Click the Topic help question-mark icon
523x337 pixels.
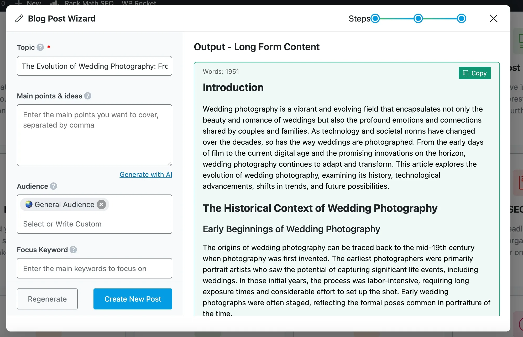pyautogui.click(x=40, y=47)
